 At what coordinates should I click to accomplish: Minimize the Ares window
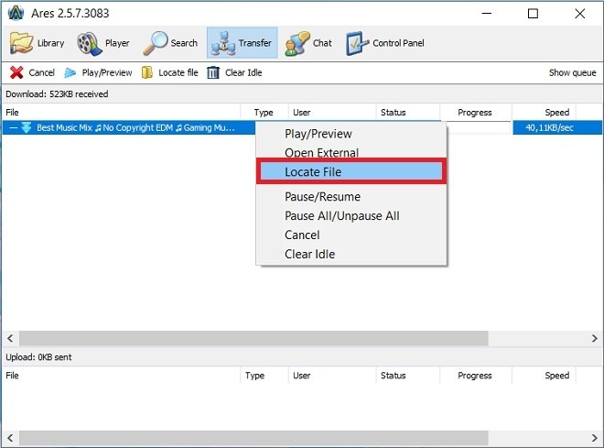point(487,14)
